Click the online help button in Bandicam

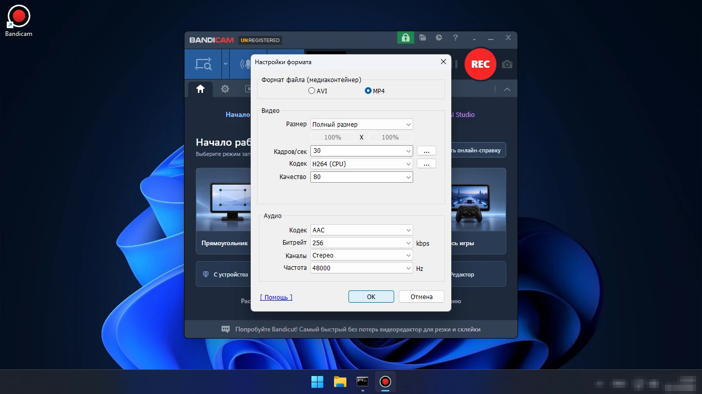(478, 150)
